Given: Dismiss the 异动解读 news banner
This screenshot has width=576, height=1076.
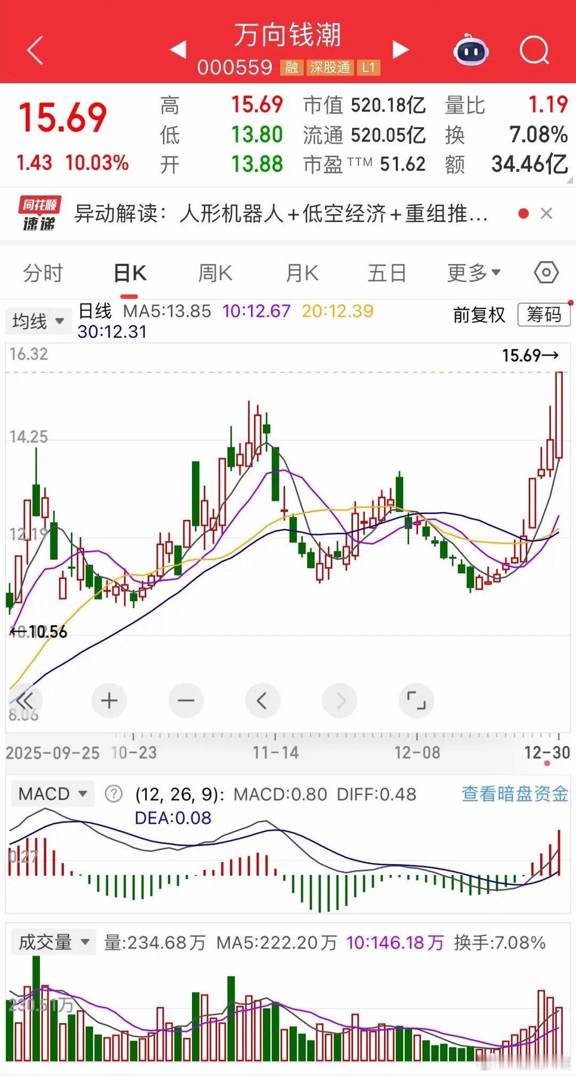Looking at the screenshot, I should (x=546, y=213).
